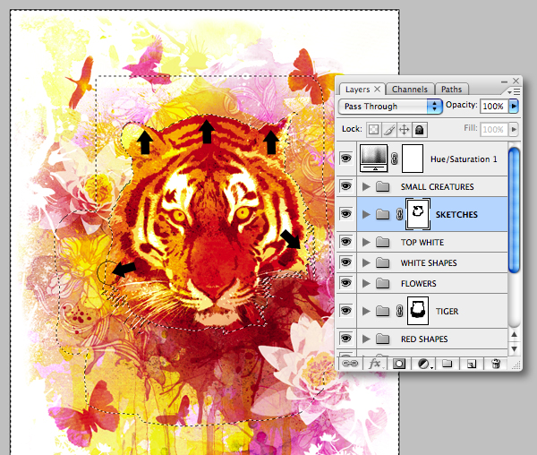Click the Hue/Saturation 1 layer name
The height and width of the screenshot is (455, 537).
pos(464,159)
